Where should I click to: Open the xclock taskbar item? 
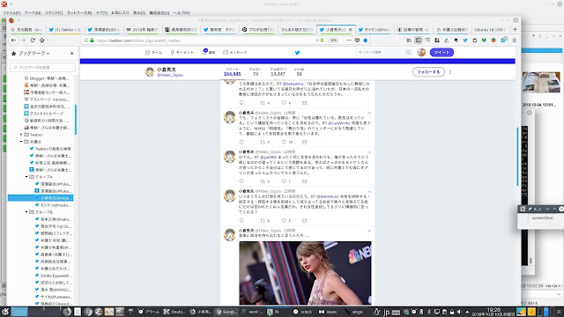tap(302, 312)
